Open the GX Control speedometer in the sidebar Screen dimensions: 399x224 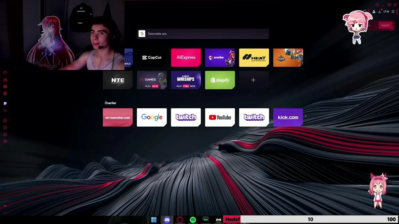[x=5, y=73]
